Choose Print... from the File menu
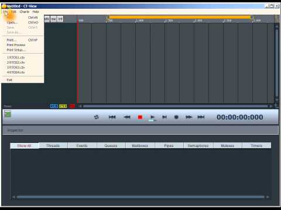The image size is (281, 210). click(x=22, y=40)
